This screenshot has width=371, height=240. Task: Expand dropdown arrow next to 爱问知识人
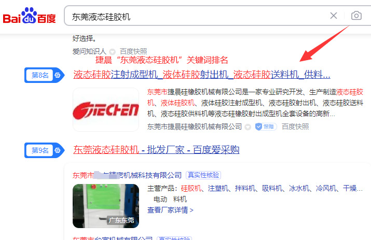click(112, 51)
